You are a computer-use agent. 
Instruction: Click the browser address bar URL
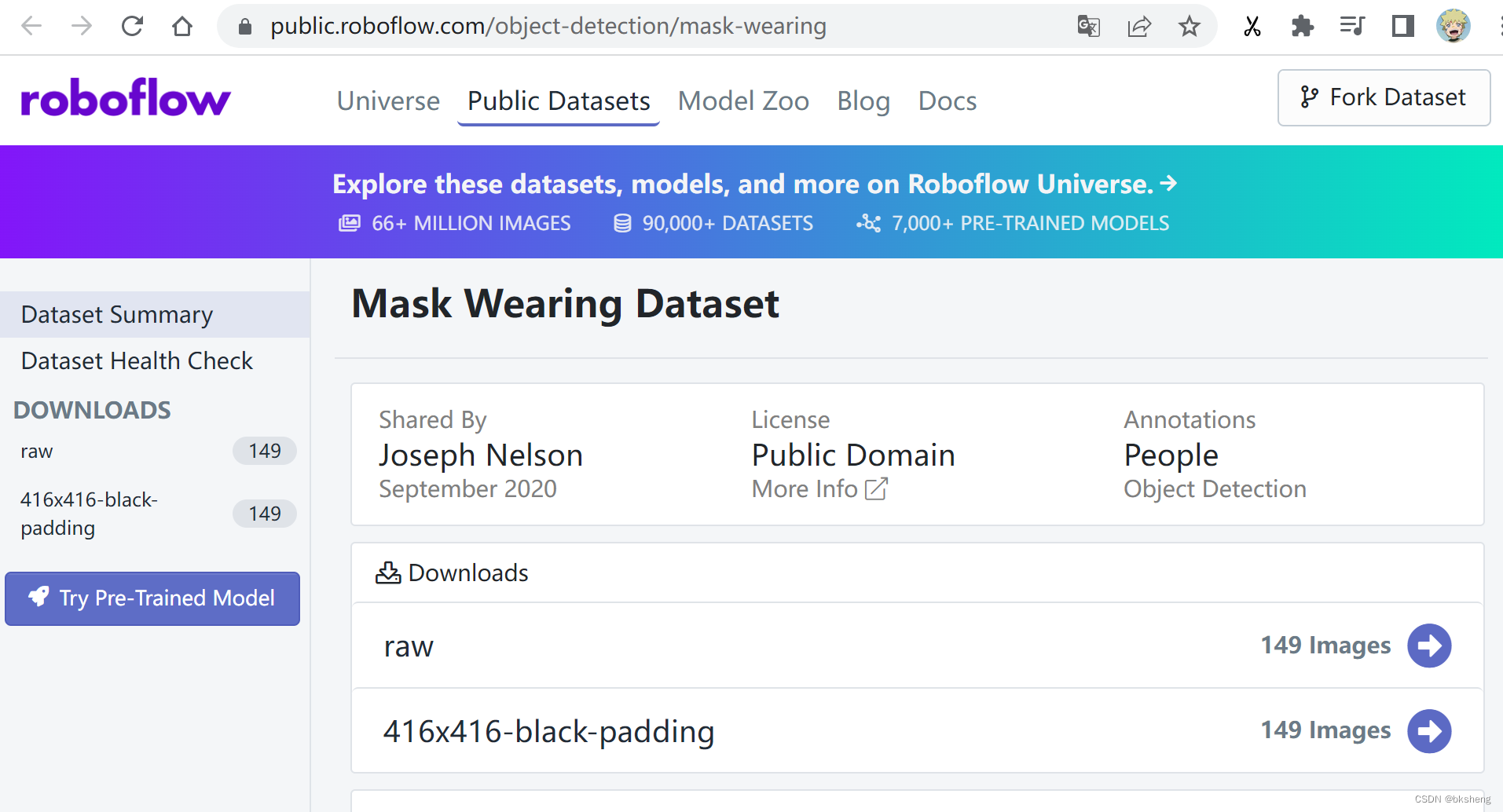coord(548,27)
